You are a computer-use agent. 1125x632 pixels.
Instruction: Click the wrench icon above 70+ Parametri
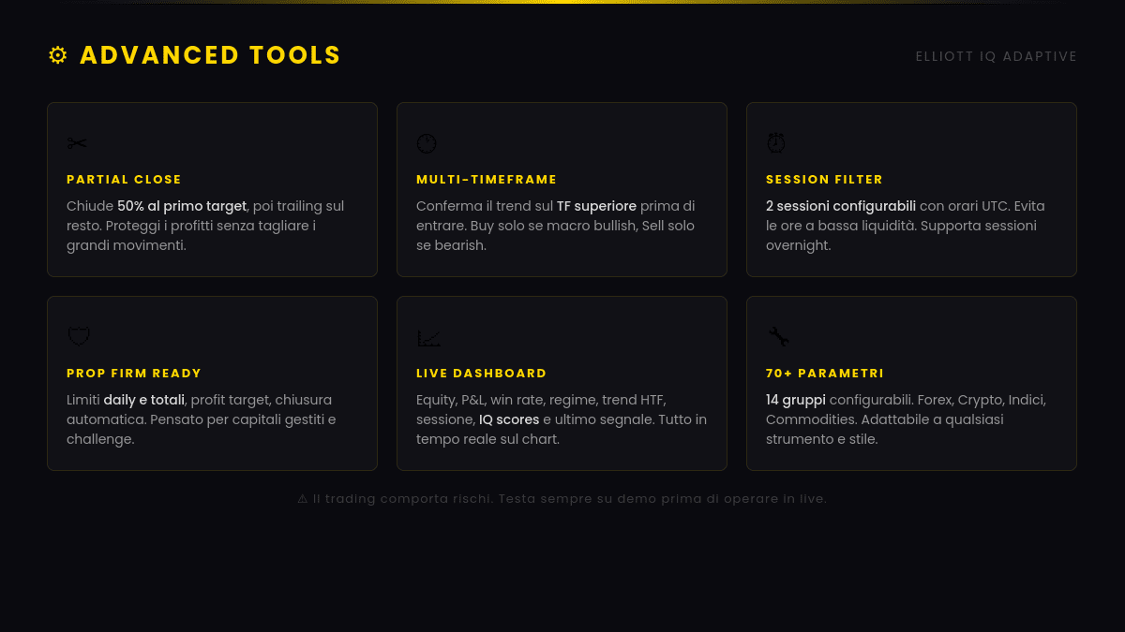click(x=778, y=336)
